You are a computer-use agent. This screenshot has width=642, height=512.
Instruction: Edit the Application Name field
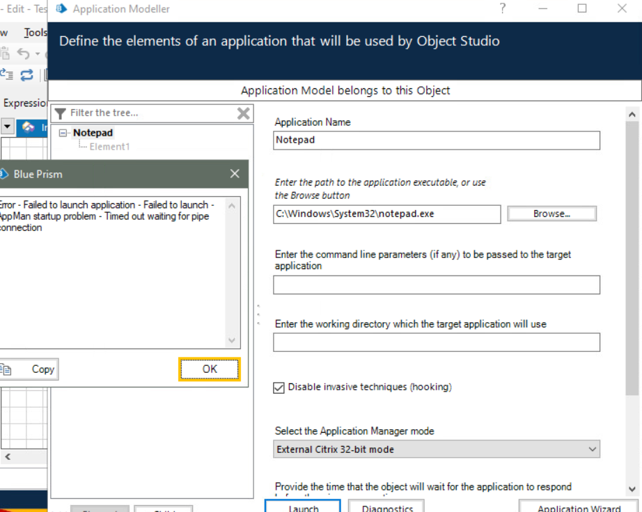coord(437,141)
